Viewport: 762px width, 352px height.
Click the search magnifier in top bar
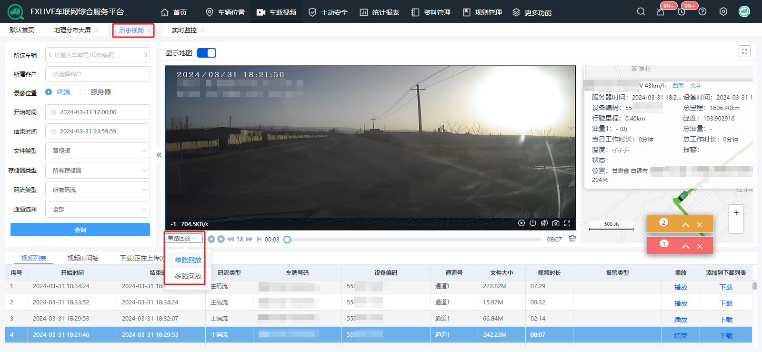641,12
